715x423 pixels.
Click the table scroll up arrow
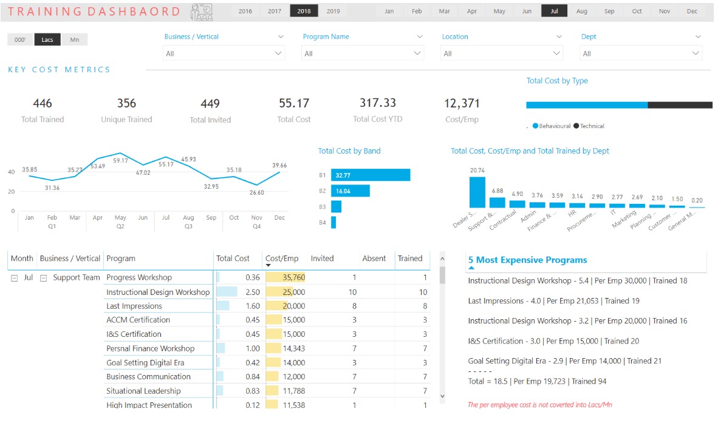tap(442, 259)
